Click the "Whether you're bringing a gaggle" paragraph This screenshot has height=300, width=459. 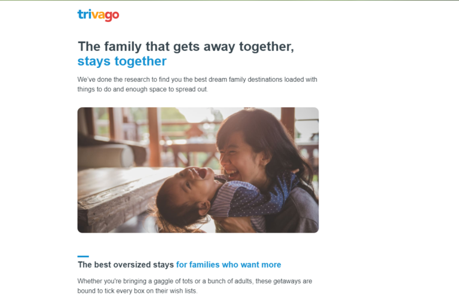[195, 286]
